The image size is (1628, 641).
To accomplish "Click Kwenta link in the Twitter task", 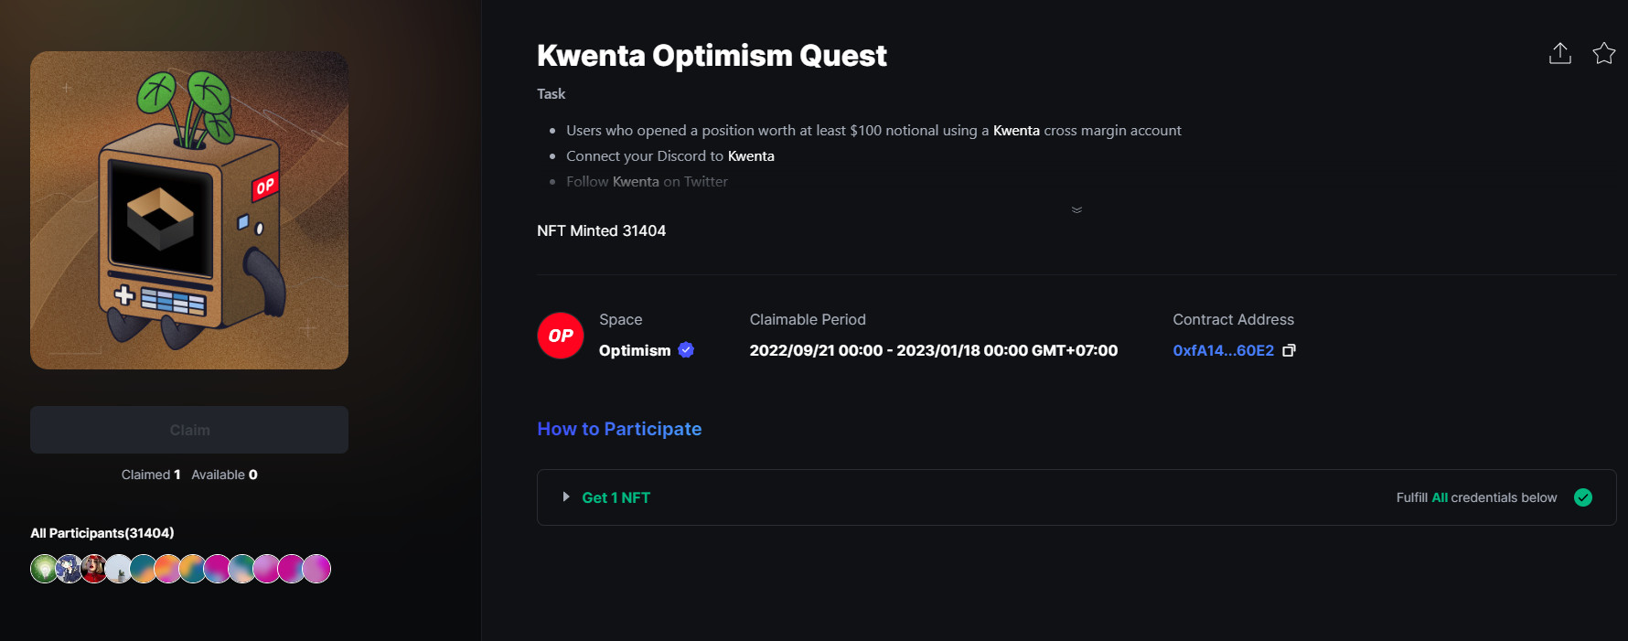I will coord(636,182).
